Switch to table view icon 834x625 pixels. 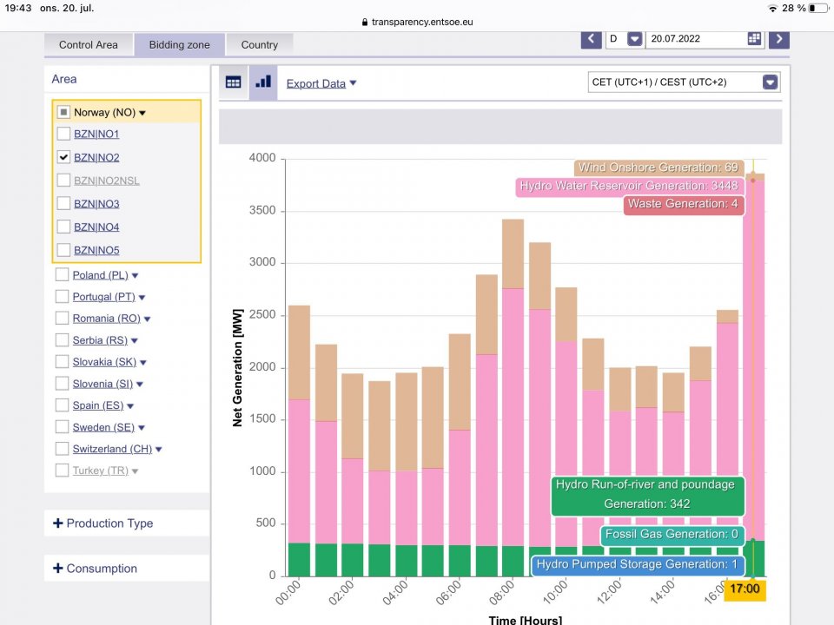[233, 82]
